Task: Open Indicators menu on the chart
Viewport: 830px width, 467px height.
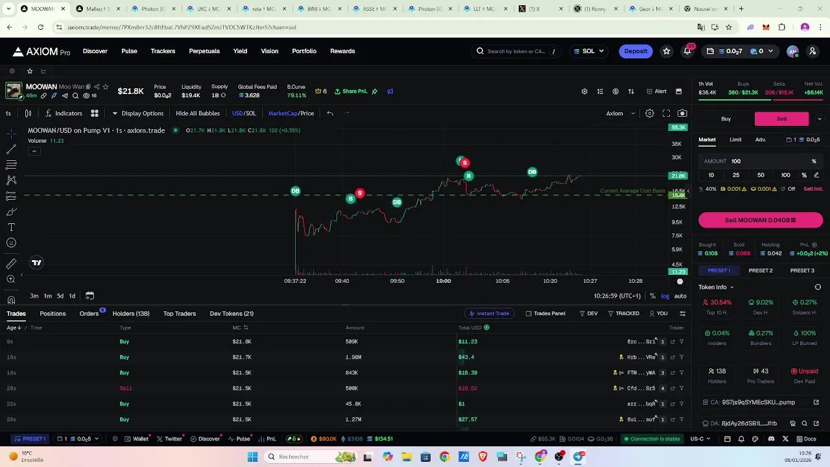Action: point(64,114)
